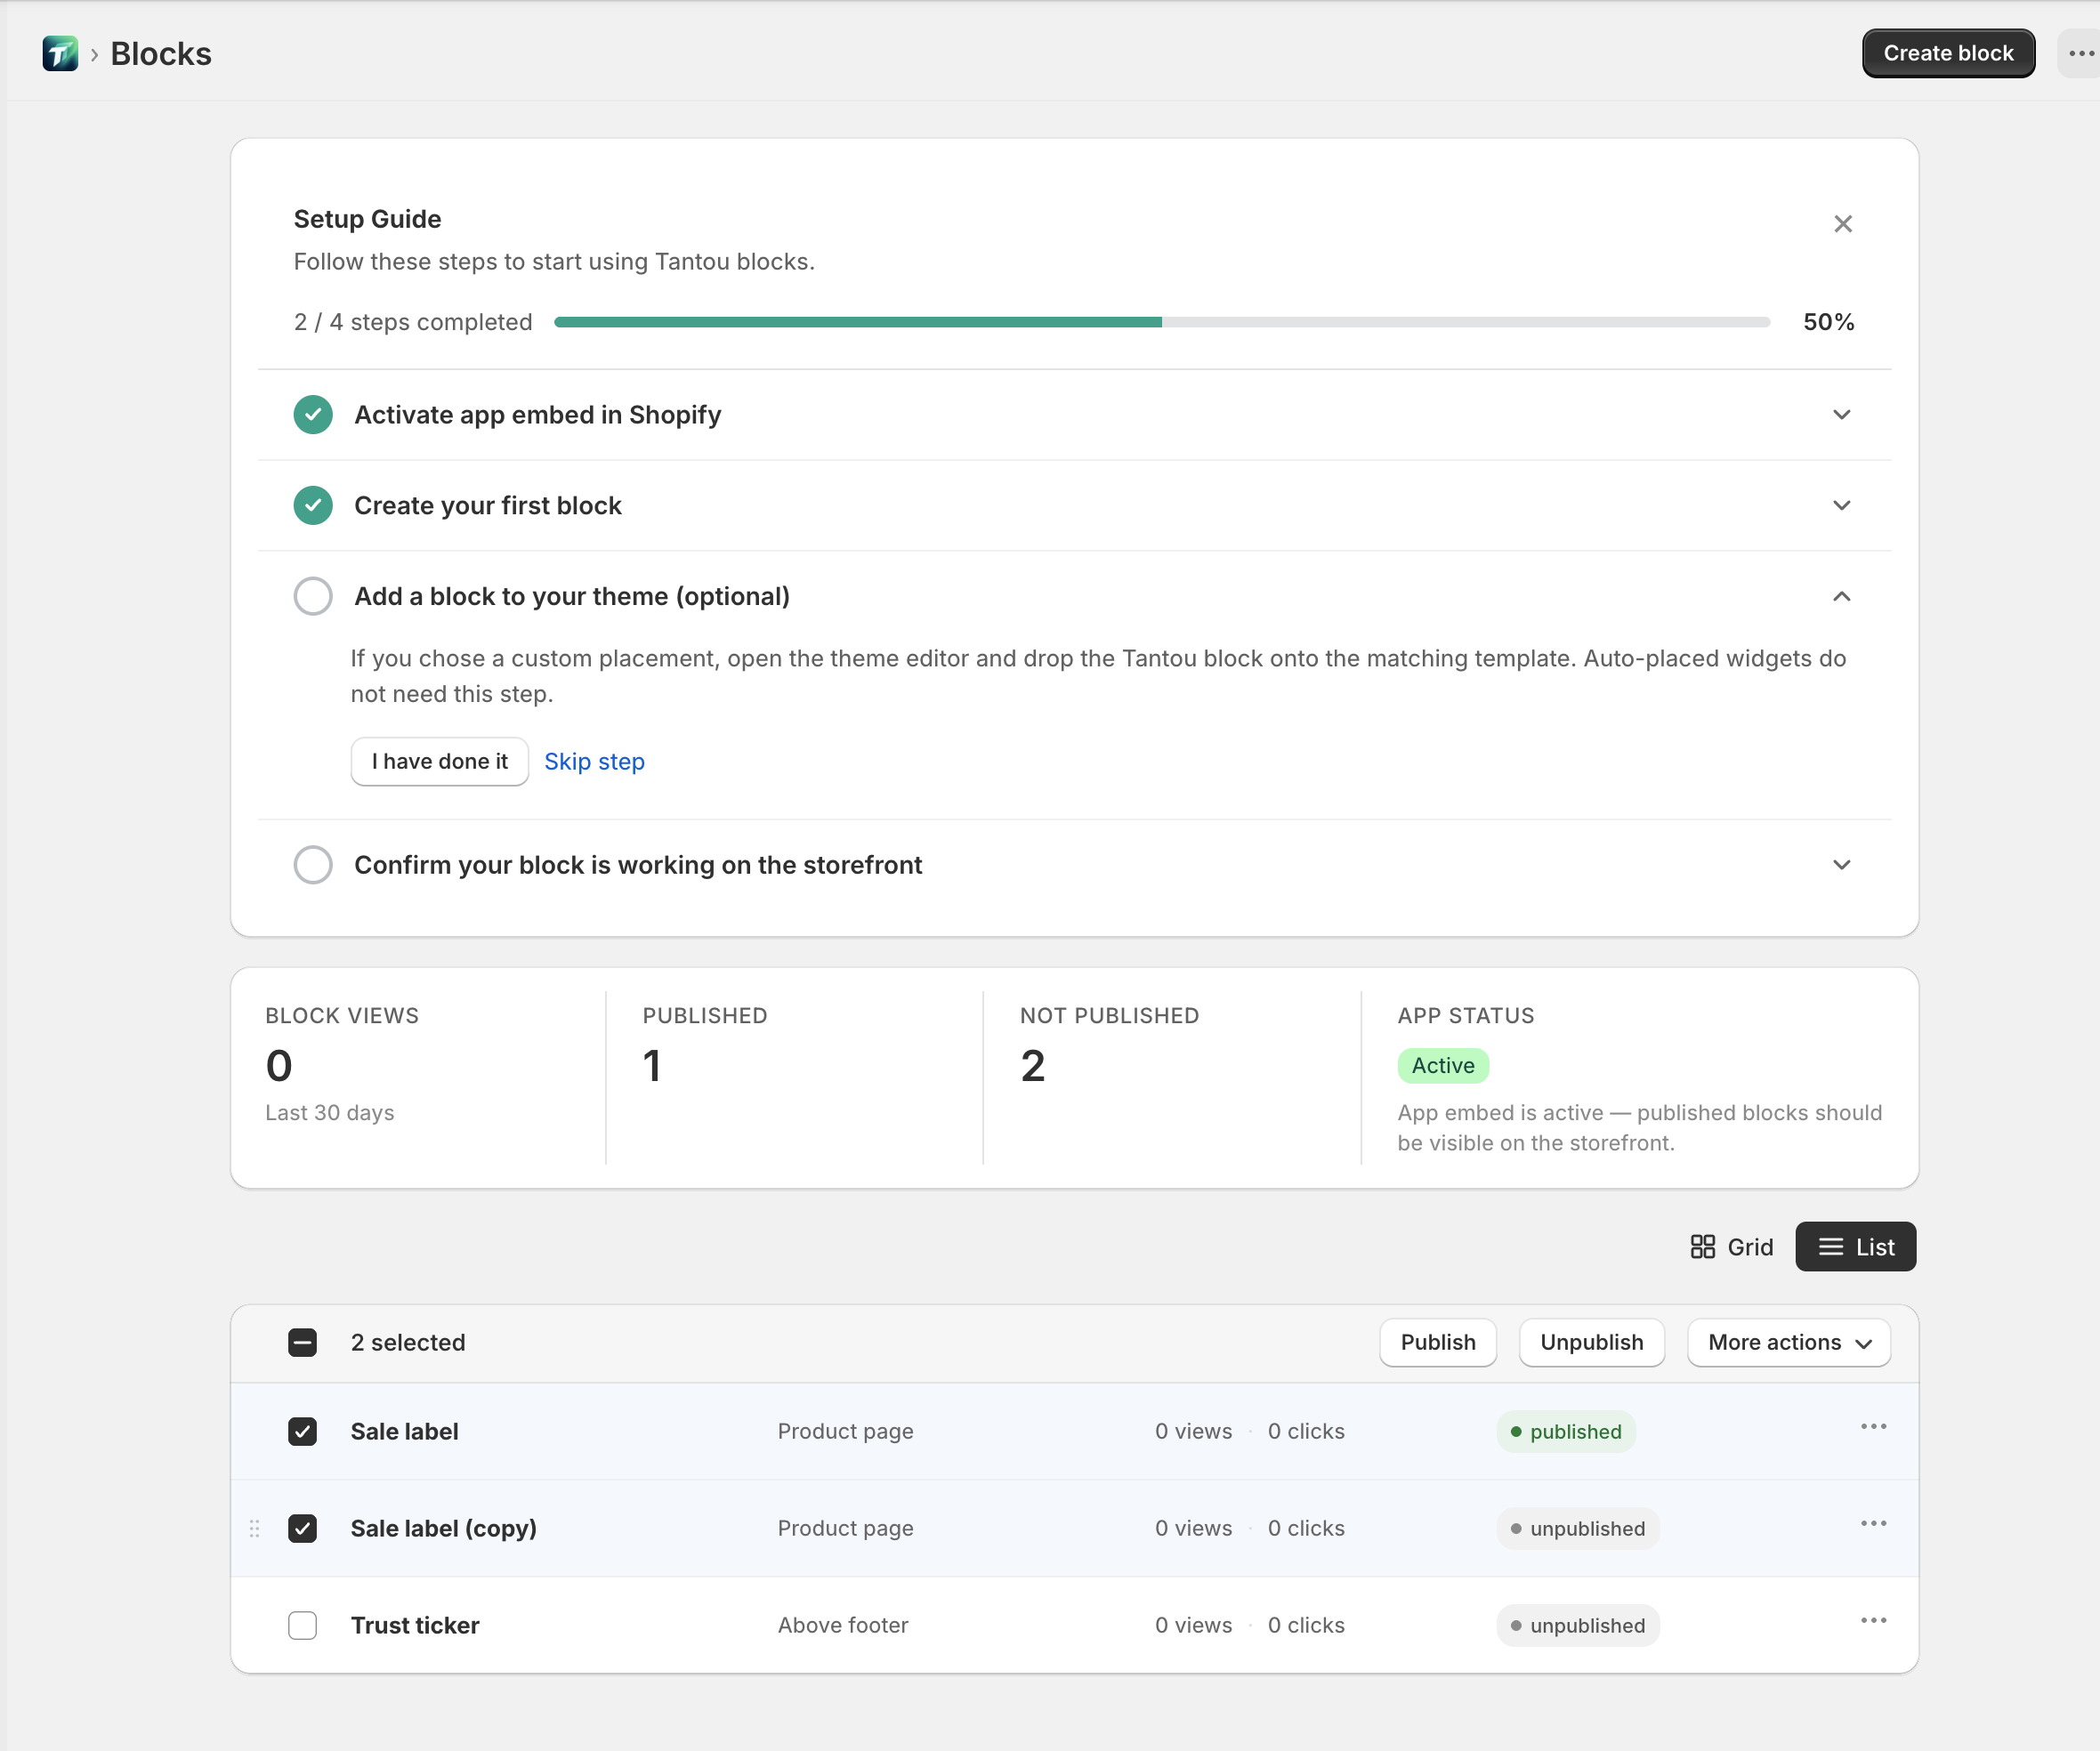
Task: Open the More actions dropdown
Action: pyautogui.click(x=1788, y=1343)
